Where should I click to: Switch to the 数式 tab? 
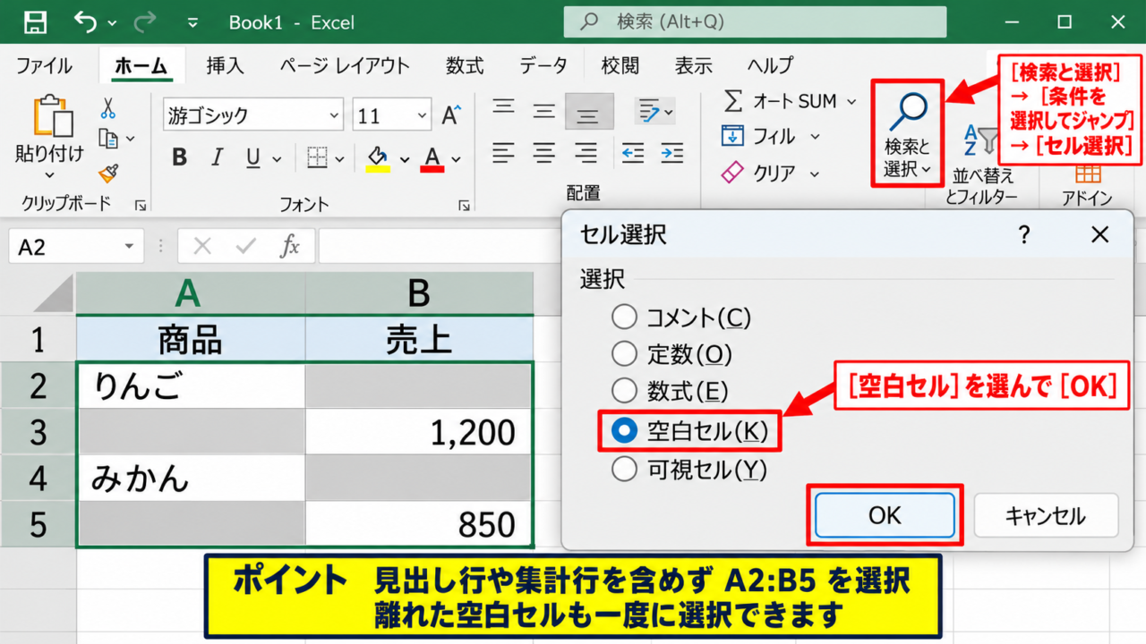(x=465, y=65)
